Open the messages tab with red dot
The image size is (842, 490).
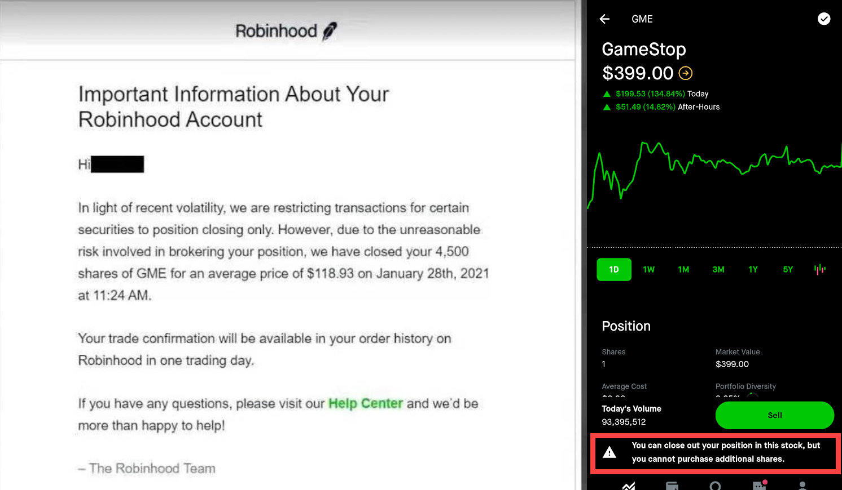(x=760, y=485)
